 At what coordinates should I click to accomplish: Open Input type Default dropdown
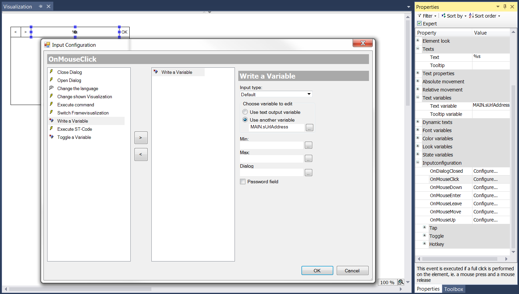[x=309, y=94]
